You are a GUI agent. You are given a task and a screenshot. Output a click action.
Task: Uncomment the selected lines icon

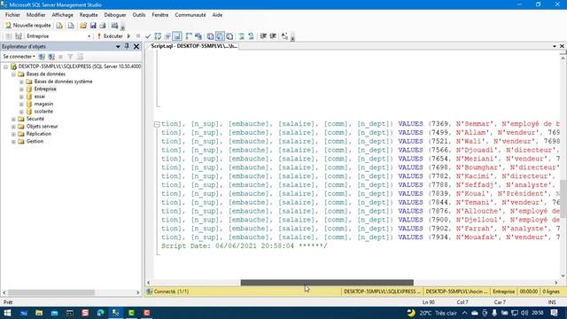point(251,36)
